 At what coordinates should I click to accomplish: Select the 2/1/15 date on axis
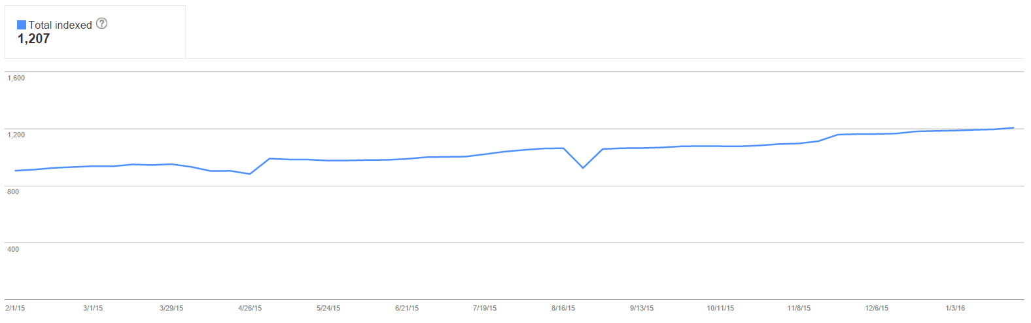click(15, 308)
